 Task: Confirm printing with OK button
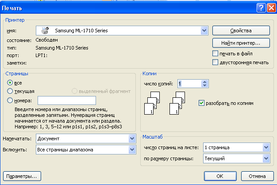(220, 176)
